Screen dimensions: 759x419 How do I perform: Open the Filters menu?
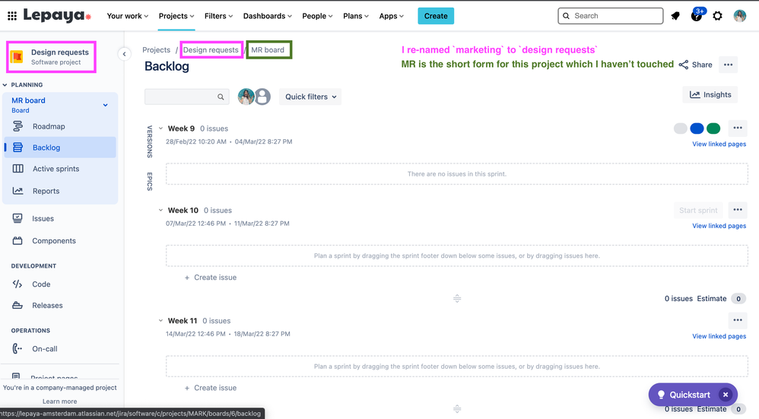point(218,16)
